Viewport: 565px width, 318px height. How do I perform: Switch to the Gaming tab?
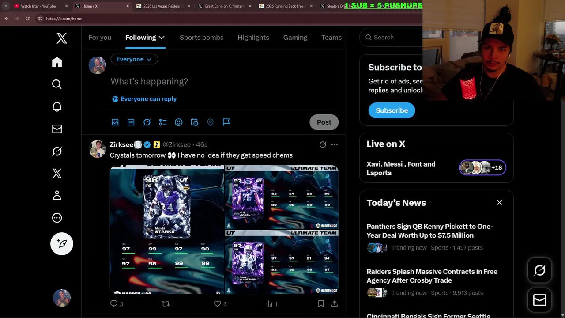coord(295,38)
